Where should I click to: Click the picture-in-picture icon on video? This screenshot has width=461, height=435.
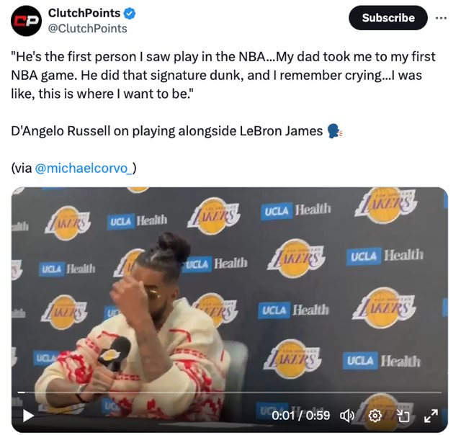(403, 416)
